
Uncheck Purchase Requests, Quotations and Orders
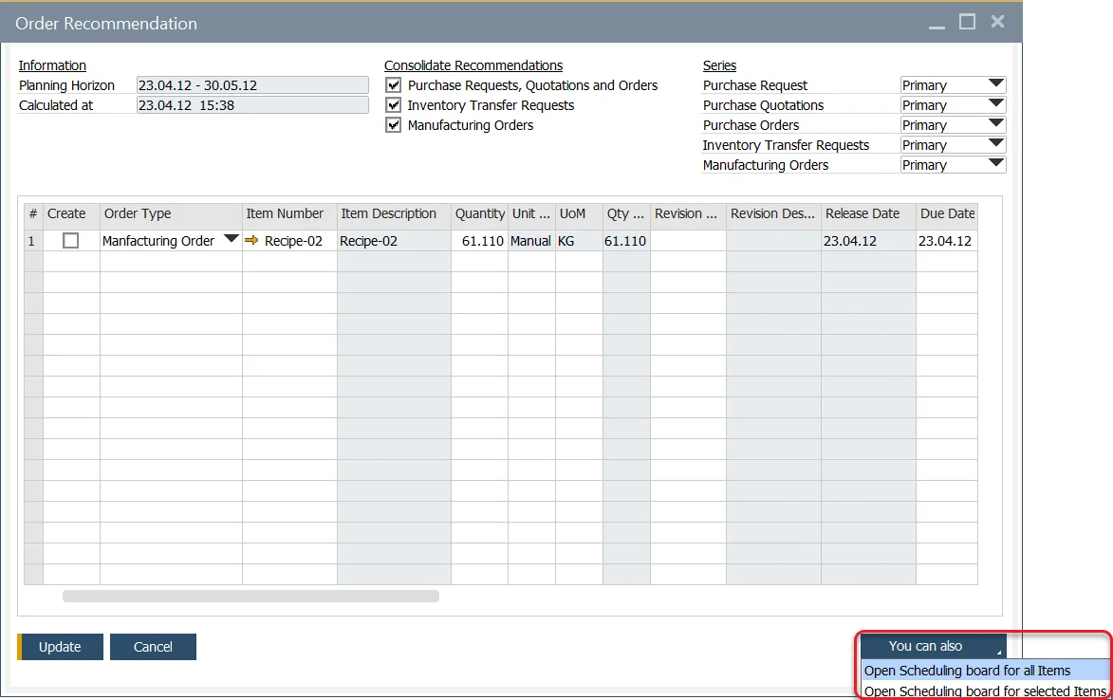tap(393, 85)
